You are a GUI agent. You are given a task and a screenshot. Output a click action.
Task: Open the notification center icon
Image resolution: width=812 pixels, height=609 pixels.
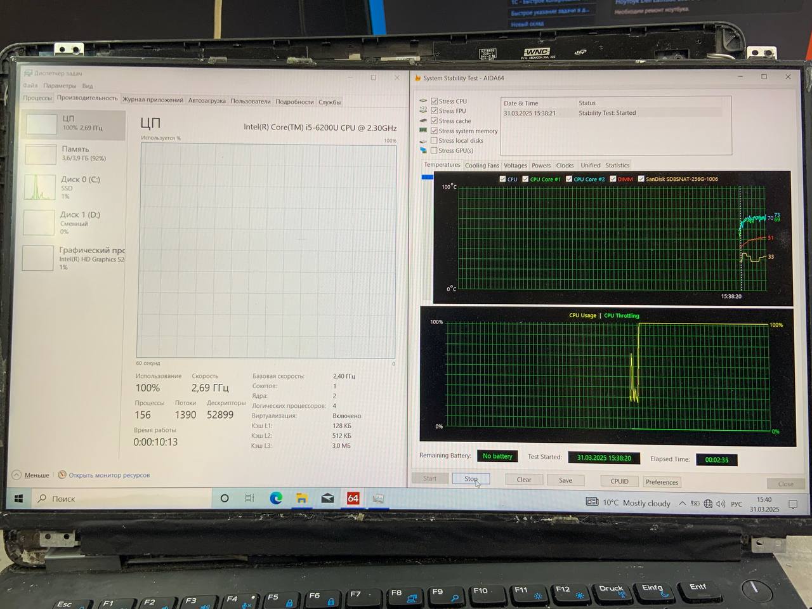(x=792, y=504)
